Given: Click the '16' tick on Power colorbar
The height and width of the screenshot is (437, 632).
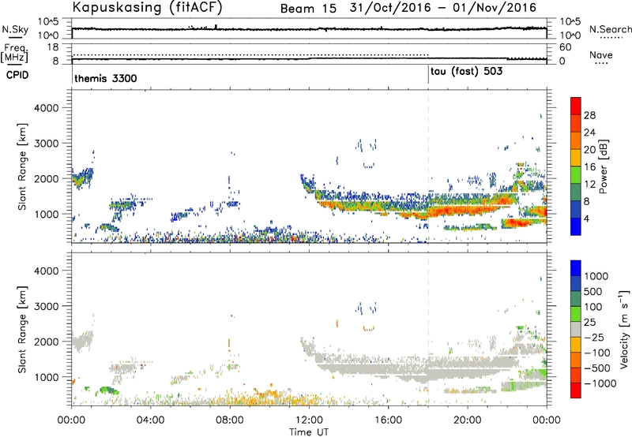Looking at the screenshot, I should click(589, 167).
